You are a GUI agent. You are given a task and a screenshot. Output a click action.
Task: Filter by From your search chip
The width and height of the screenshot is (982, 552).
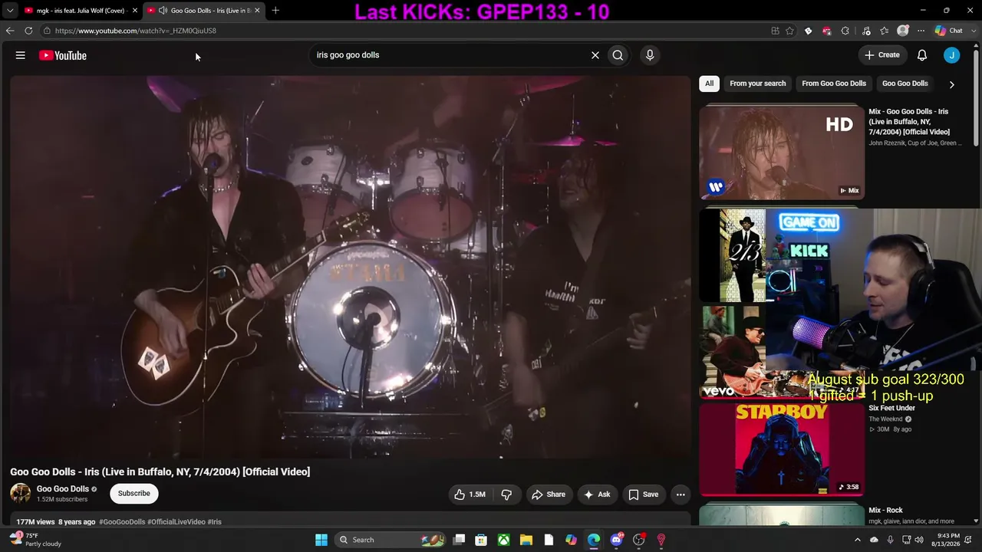(758, 84)
